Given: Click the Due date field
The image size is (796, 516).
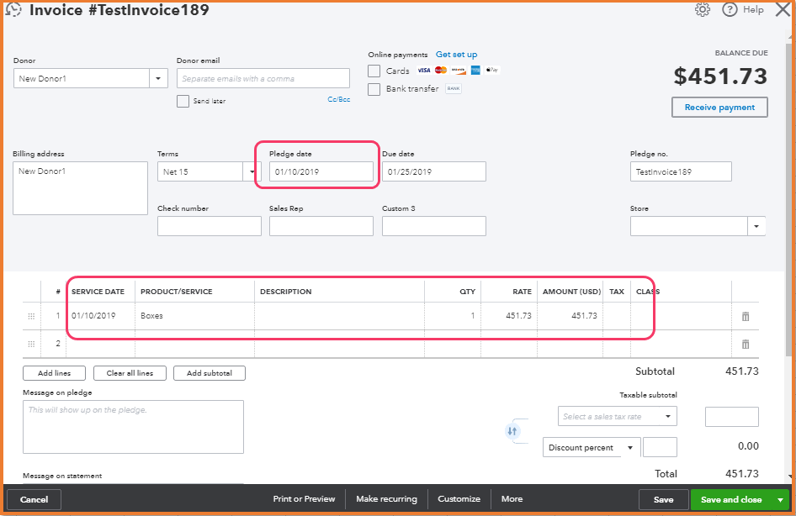Looking at the screenshot, I should [434, 171].
